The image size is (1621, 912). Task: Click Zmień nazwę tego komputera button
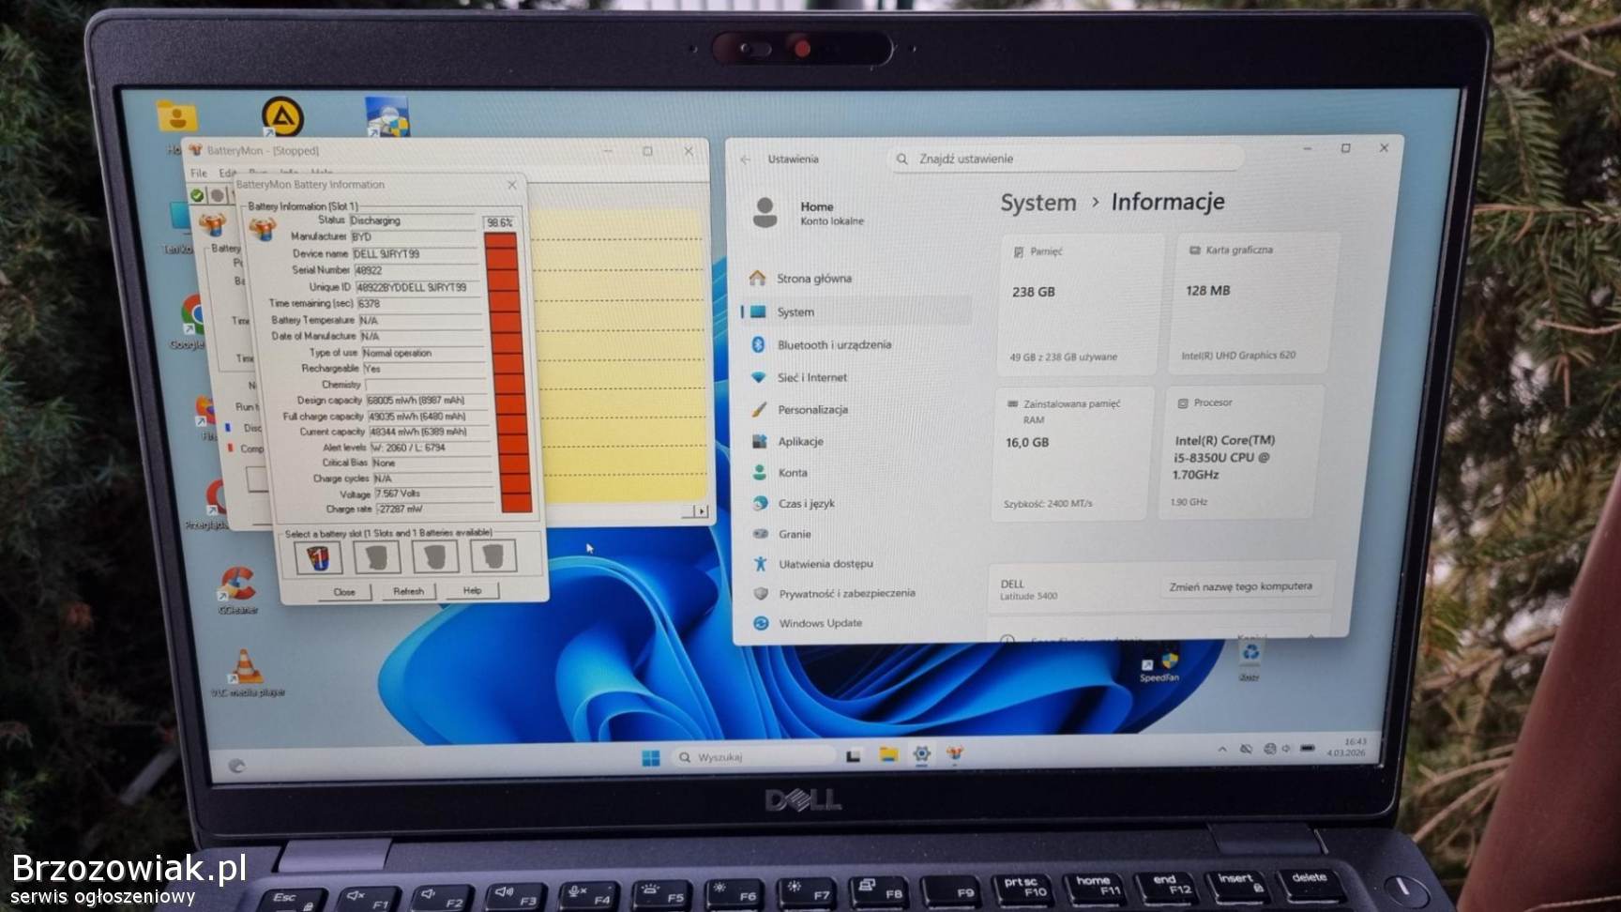1239,586
